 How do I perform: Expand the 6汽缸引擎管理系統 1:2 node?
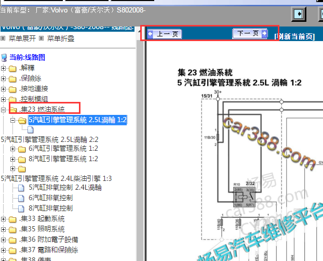13,149
